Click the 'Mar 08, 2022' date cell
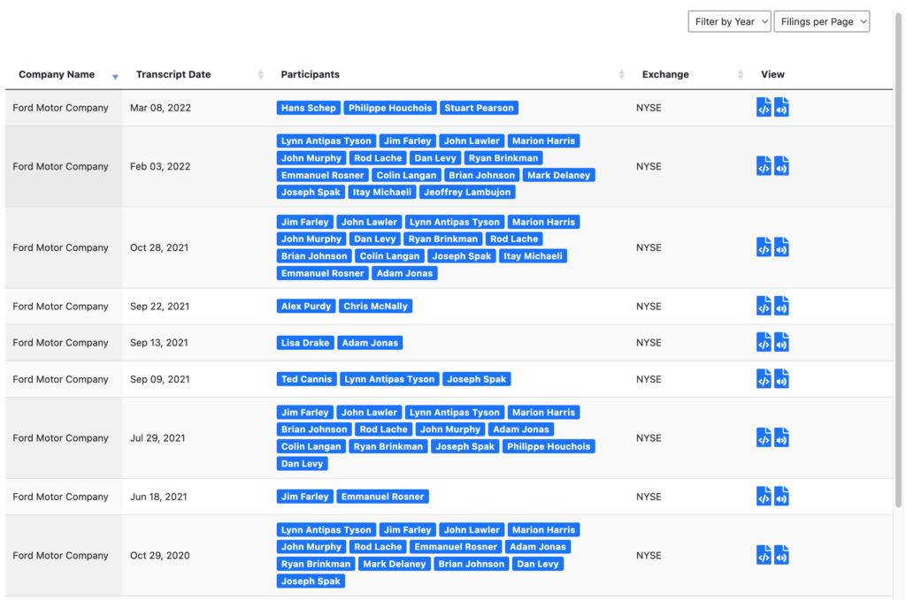 pos(161,108)
